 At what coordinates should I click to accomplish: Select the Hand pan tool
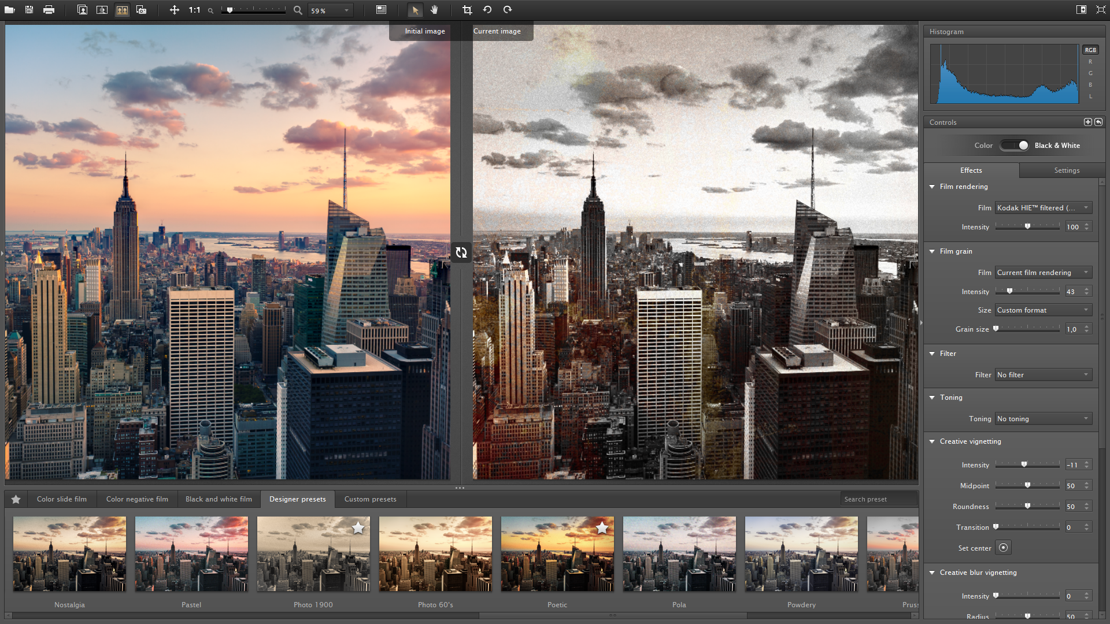pos(434,10)
